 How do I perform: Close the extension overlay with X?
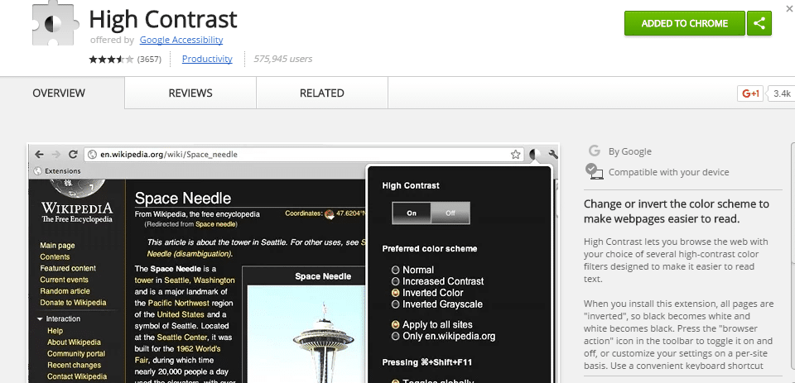(789, 7)
